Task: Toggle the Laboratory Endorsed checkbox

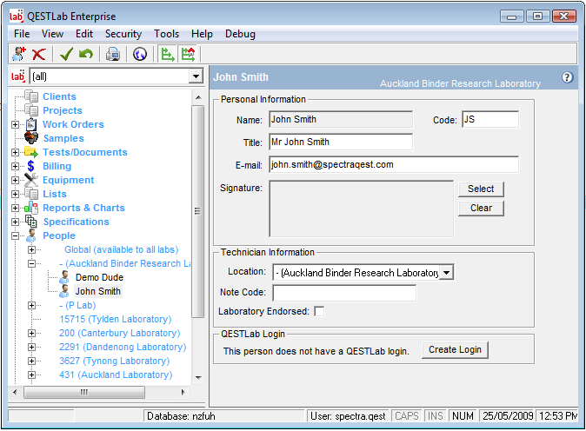Action: click(319, 311)
